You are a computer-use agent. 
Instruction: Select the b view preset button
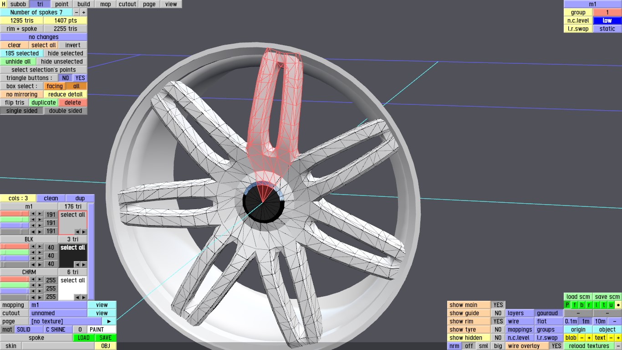582,305
